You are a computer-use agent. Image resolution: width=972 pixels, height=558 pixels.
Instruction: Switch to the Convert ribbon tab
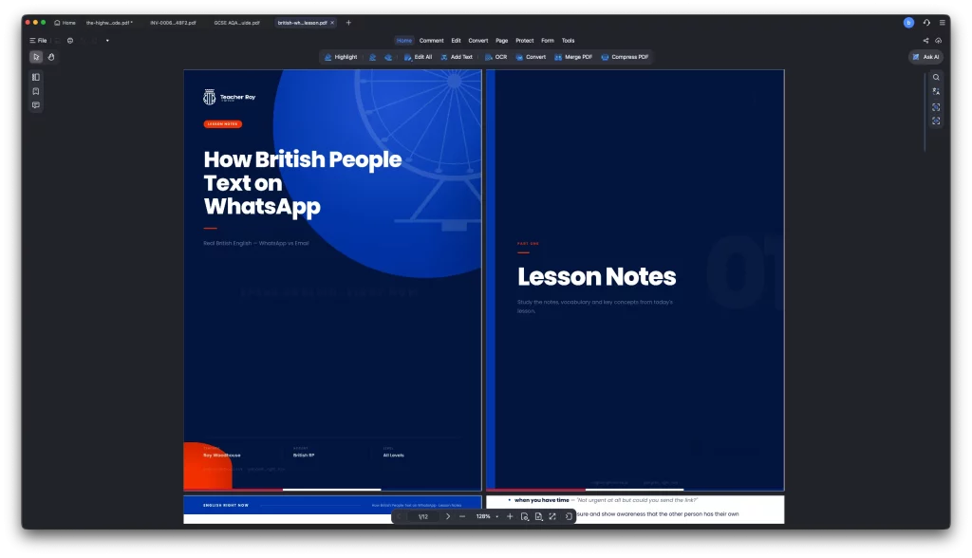(x=478, y=40)
